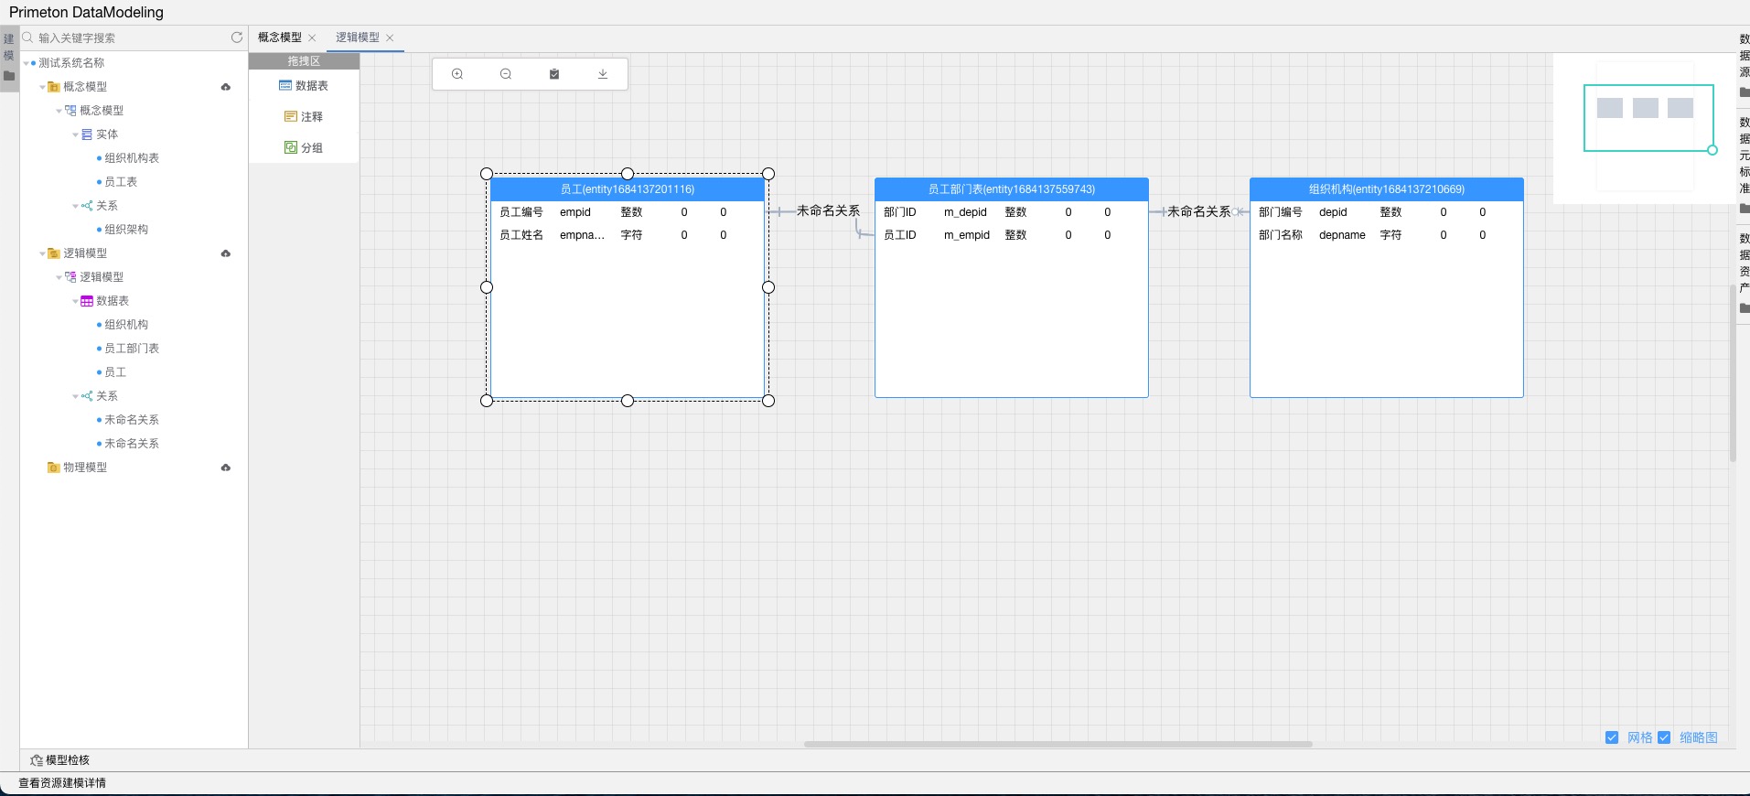The height and width of the screenshot is (796, 1750).
Task: Zoom in on the canvas with the magnifier-plus icon
Action: pos(457,74)
